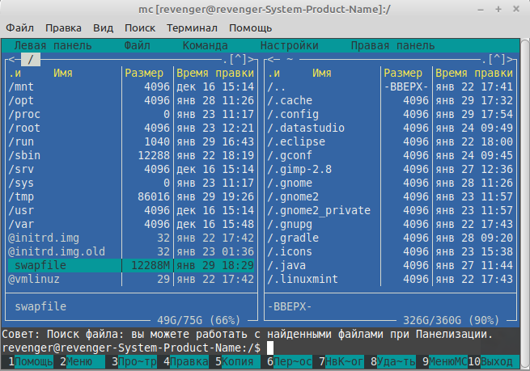The width and height of the screenshot is (530, 371).
Task: Click the left panel history back arrow
Action: (11, 60)
